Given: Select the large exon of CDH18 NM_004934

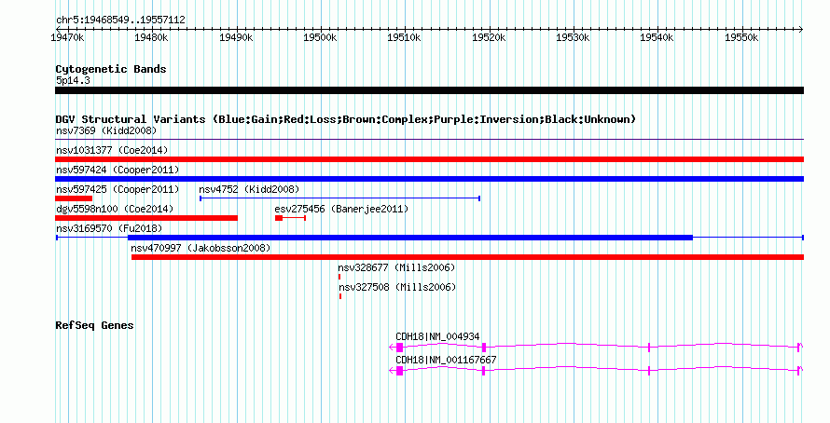Looking at the screenshot, I should coord(400,348).
